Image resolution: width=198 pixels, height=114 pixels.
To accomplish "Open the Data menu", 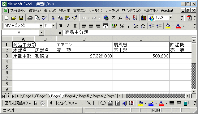I will click(112, 11).
